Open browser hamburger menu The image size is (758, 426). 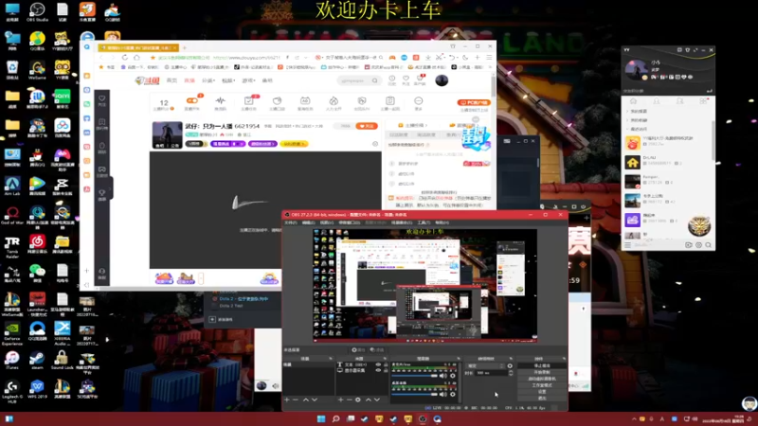point(489,58)
